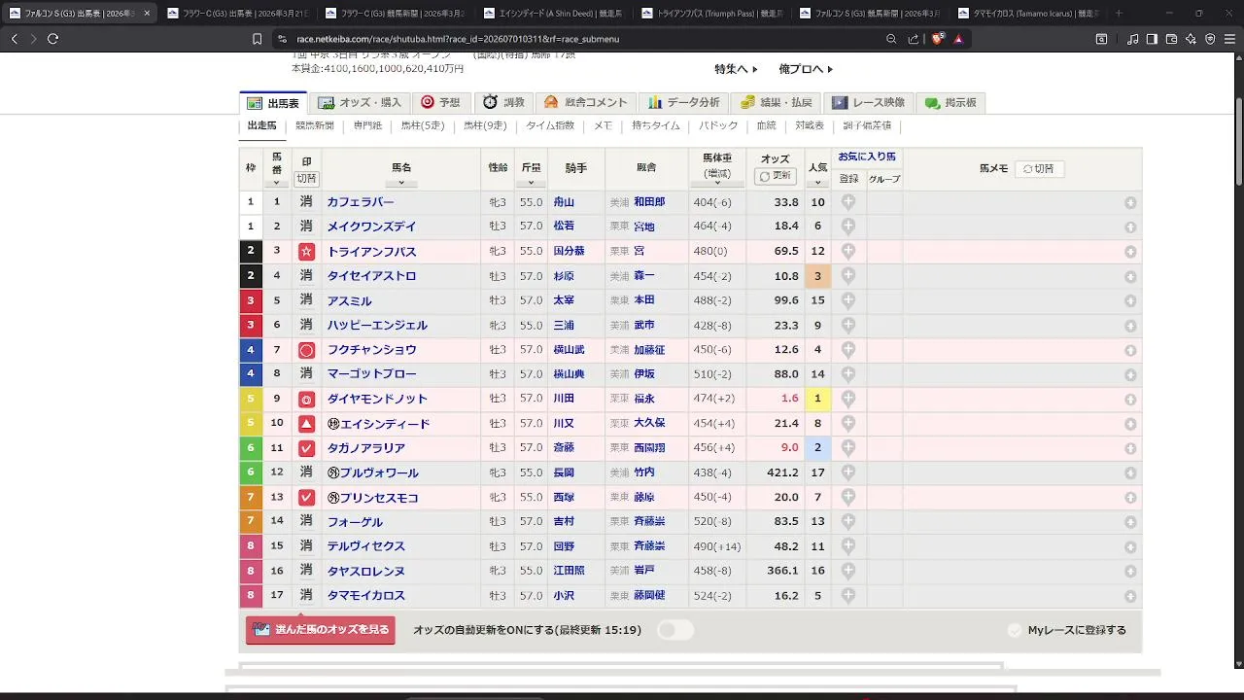Image resolution: width=1244 pixels, height=700 pixels.
Task: Open Brave Shields lion icon
Action: pos(937,39)
